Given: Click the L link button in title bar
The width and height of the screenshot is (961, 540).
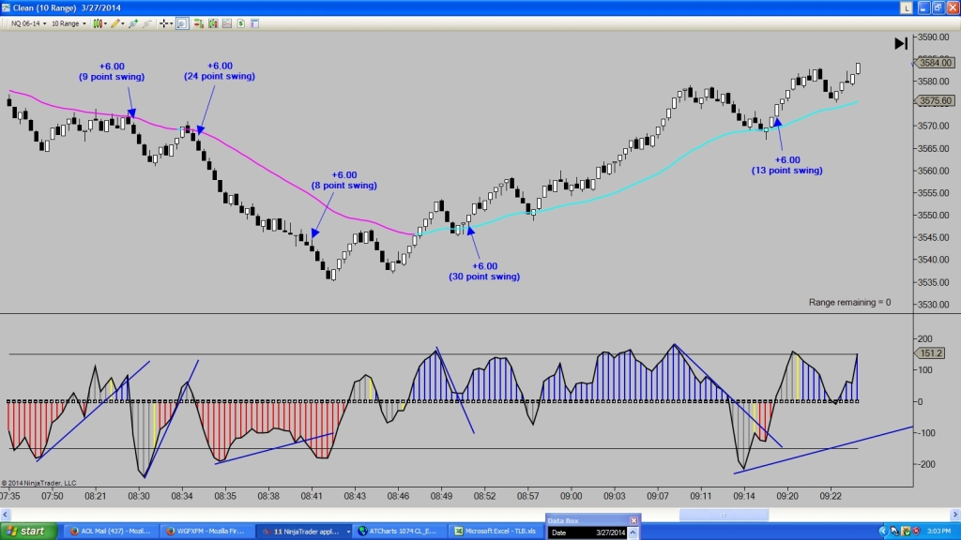Looking at the screenshot, I should pos(906,7).
